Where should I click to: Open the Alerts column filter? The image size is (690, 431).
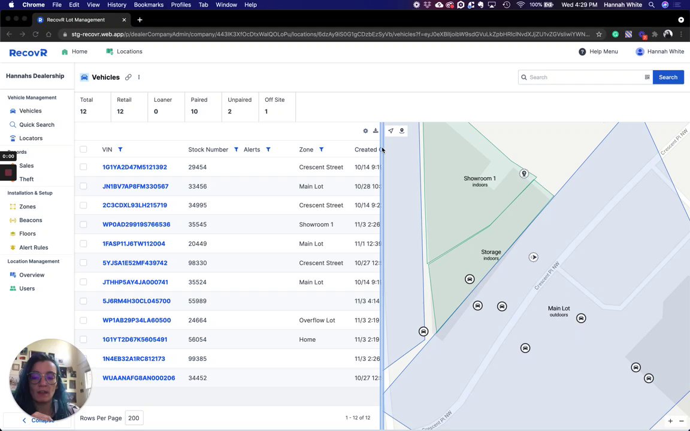[268, 150]
